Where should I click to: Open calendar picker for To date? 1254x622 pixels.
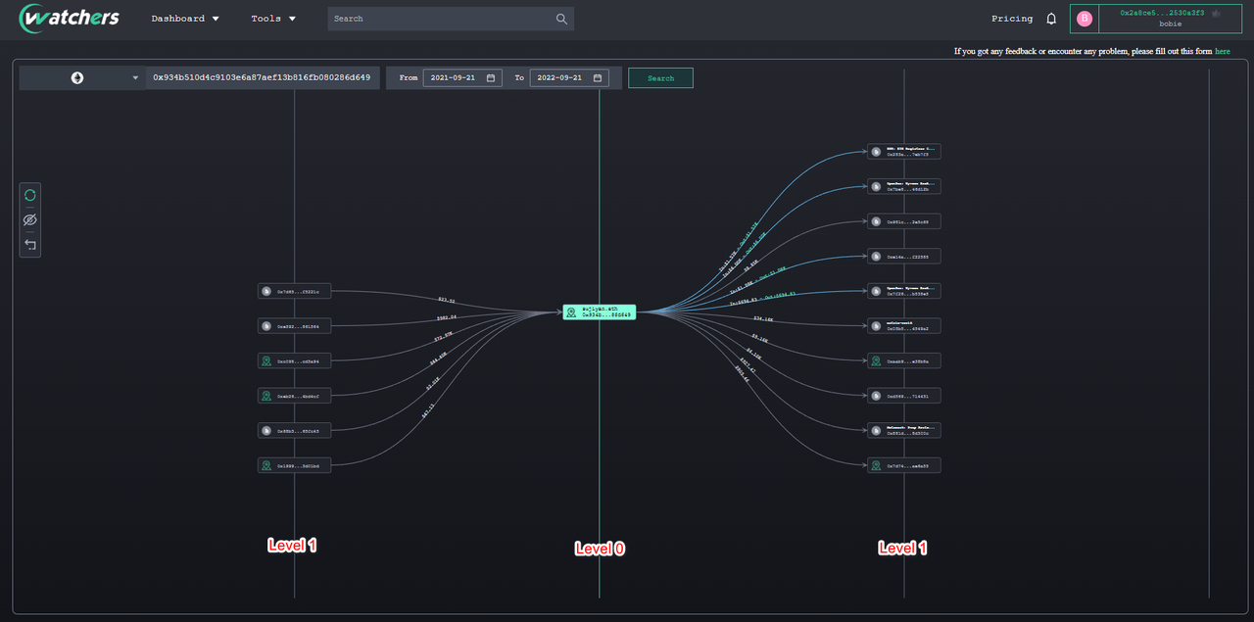click(x=598, y=77)
